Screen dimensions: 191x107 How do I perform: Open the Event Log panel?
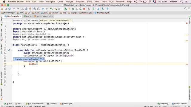pyautogui.click(x=163, y=104)
